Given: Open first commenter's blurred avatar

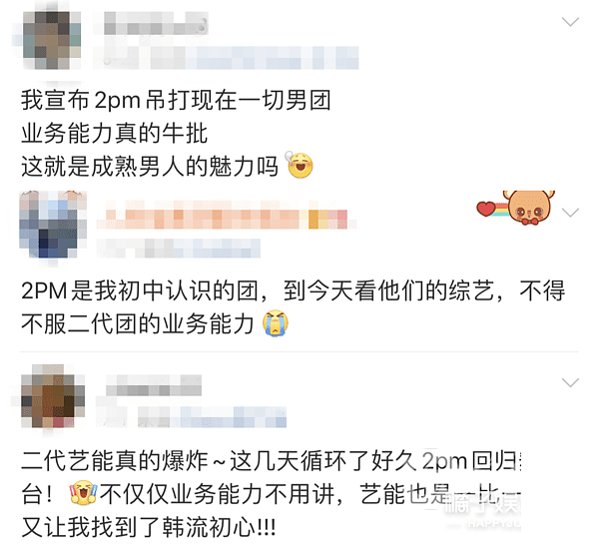Looking at the screenshot, I should point(52,40).
